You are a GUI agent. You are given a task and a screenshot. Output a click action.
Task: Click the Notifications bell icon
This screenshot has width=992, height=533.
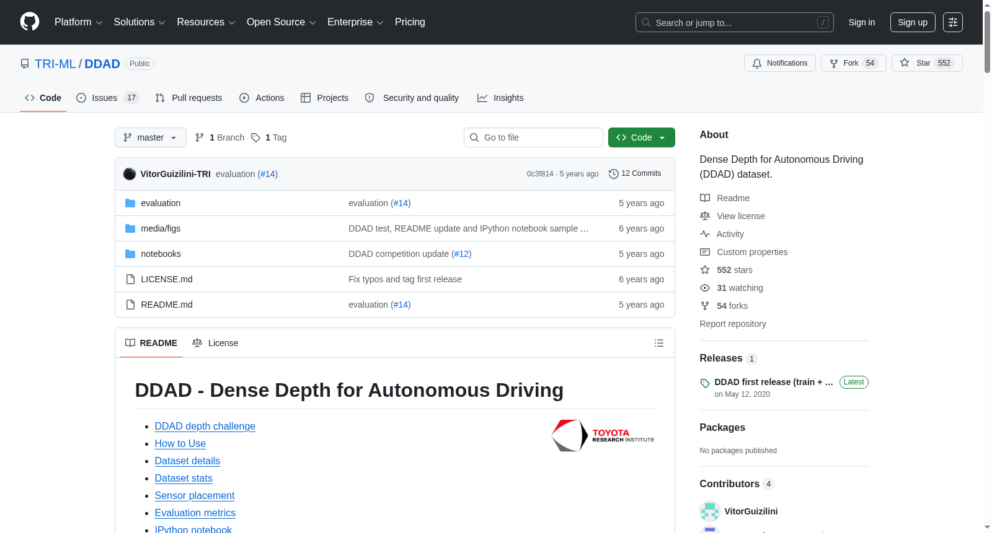[x=757, y=63]
